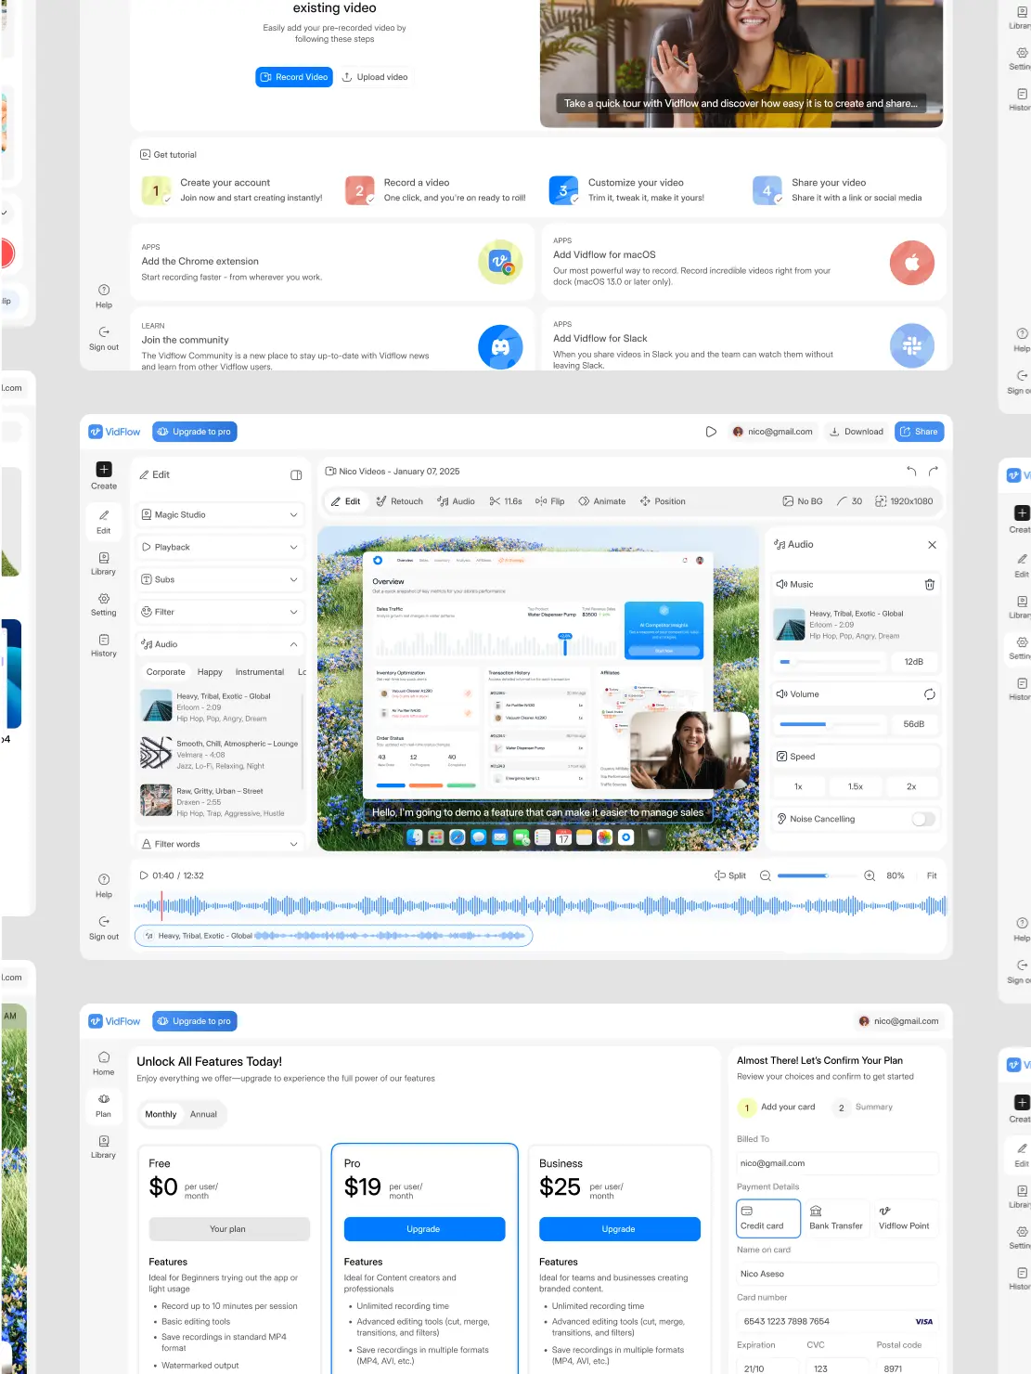Click the undo arrow in editor
This screenshot has height=1374, width=1031.
click(911, 472)
